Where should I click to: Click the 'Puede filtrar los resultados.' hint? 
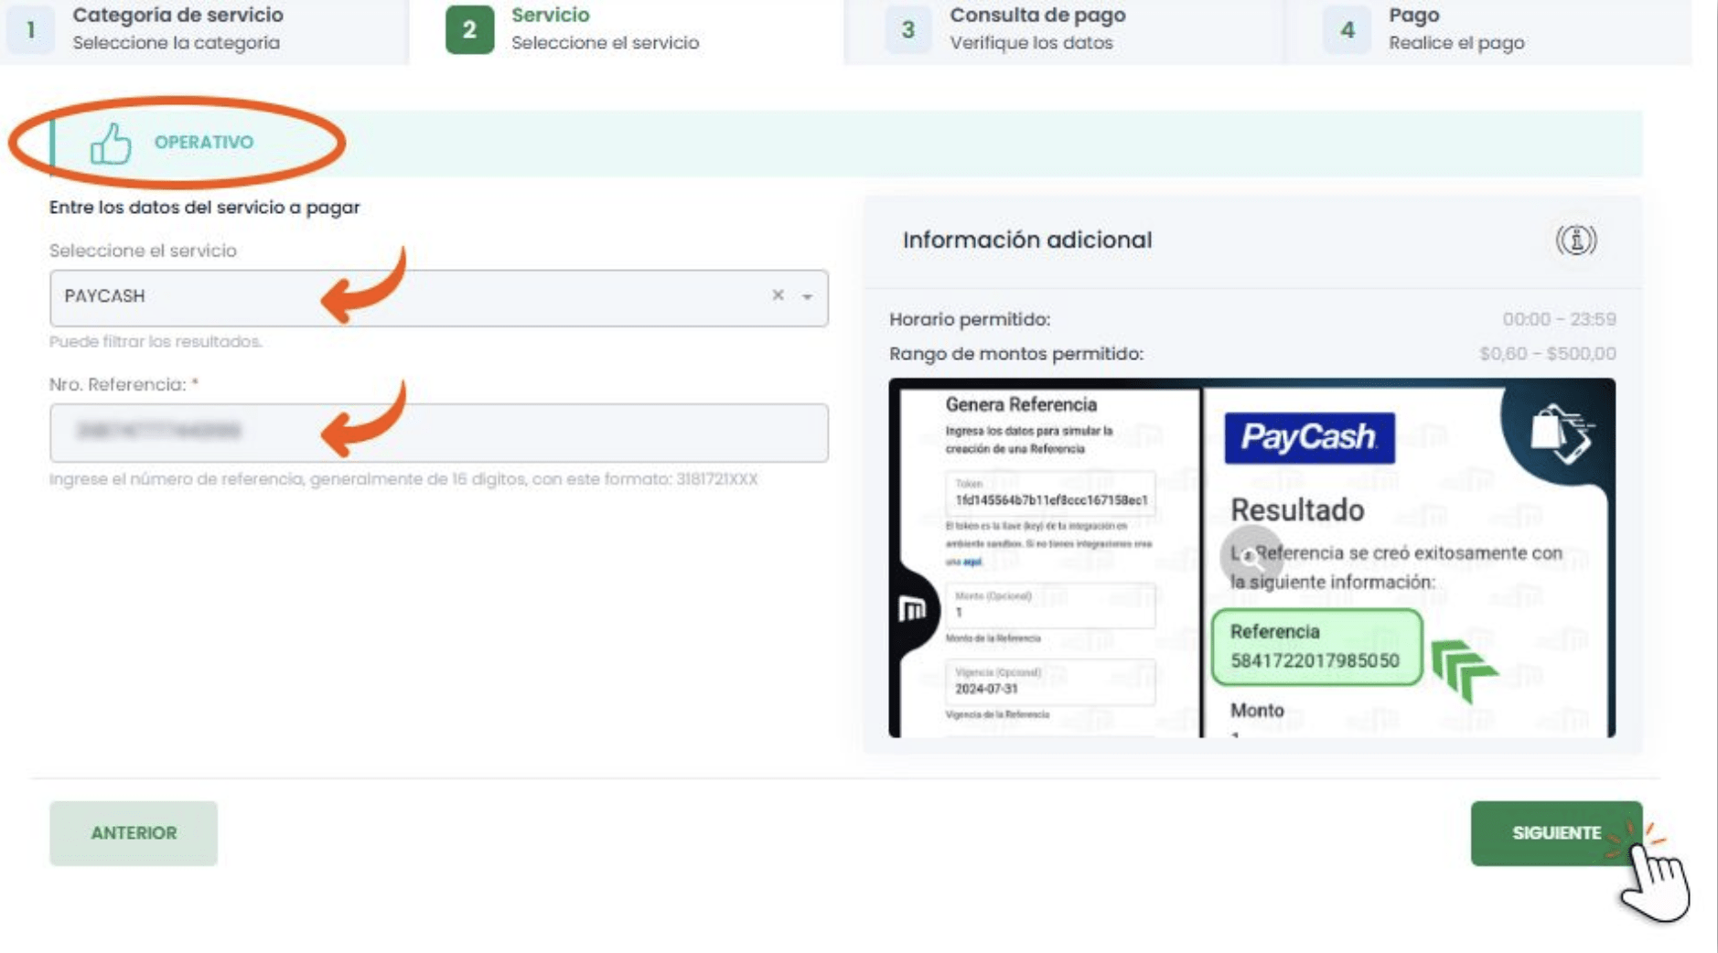[x=156, y=341]
